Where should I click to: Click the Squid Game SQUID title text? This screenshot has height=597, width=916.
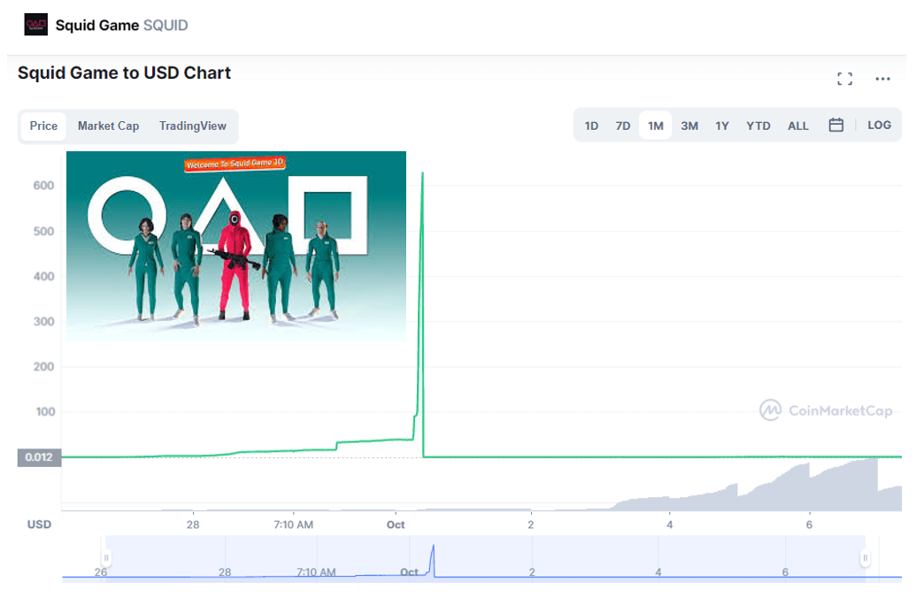121,25
